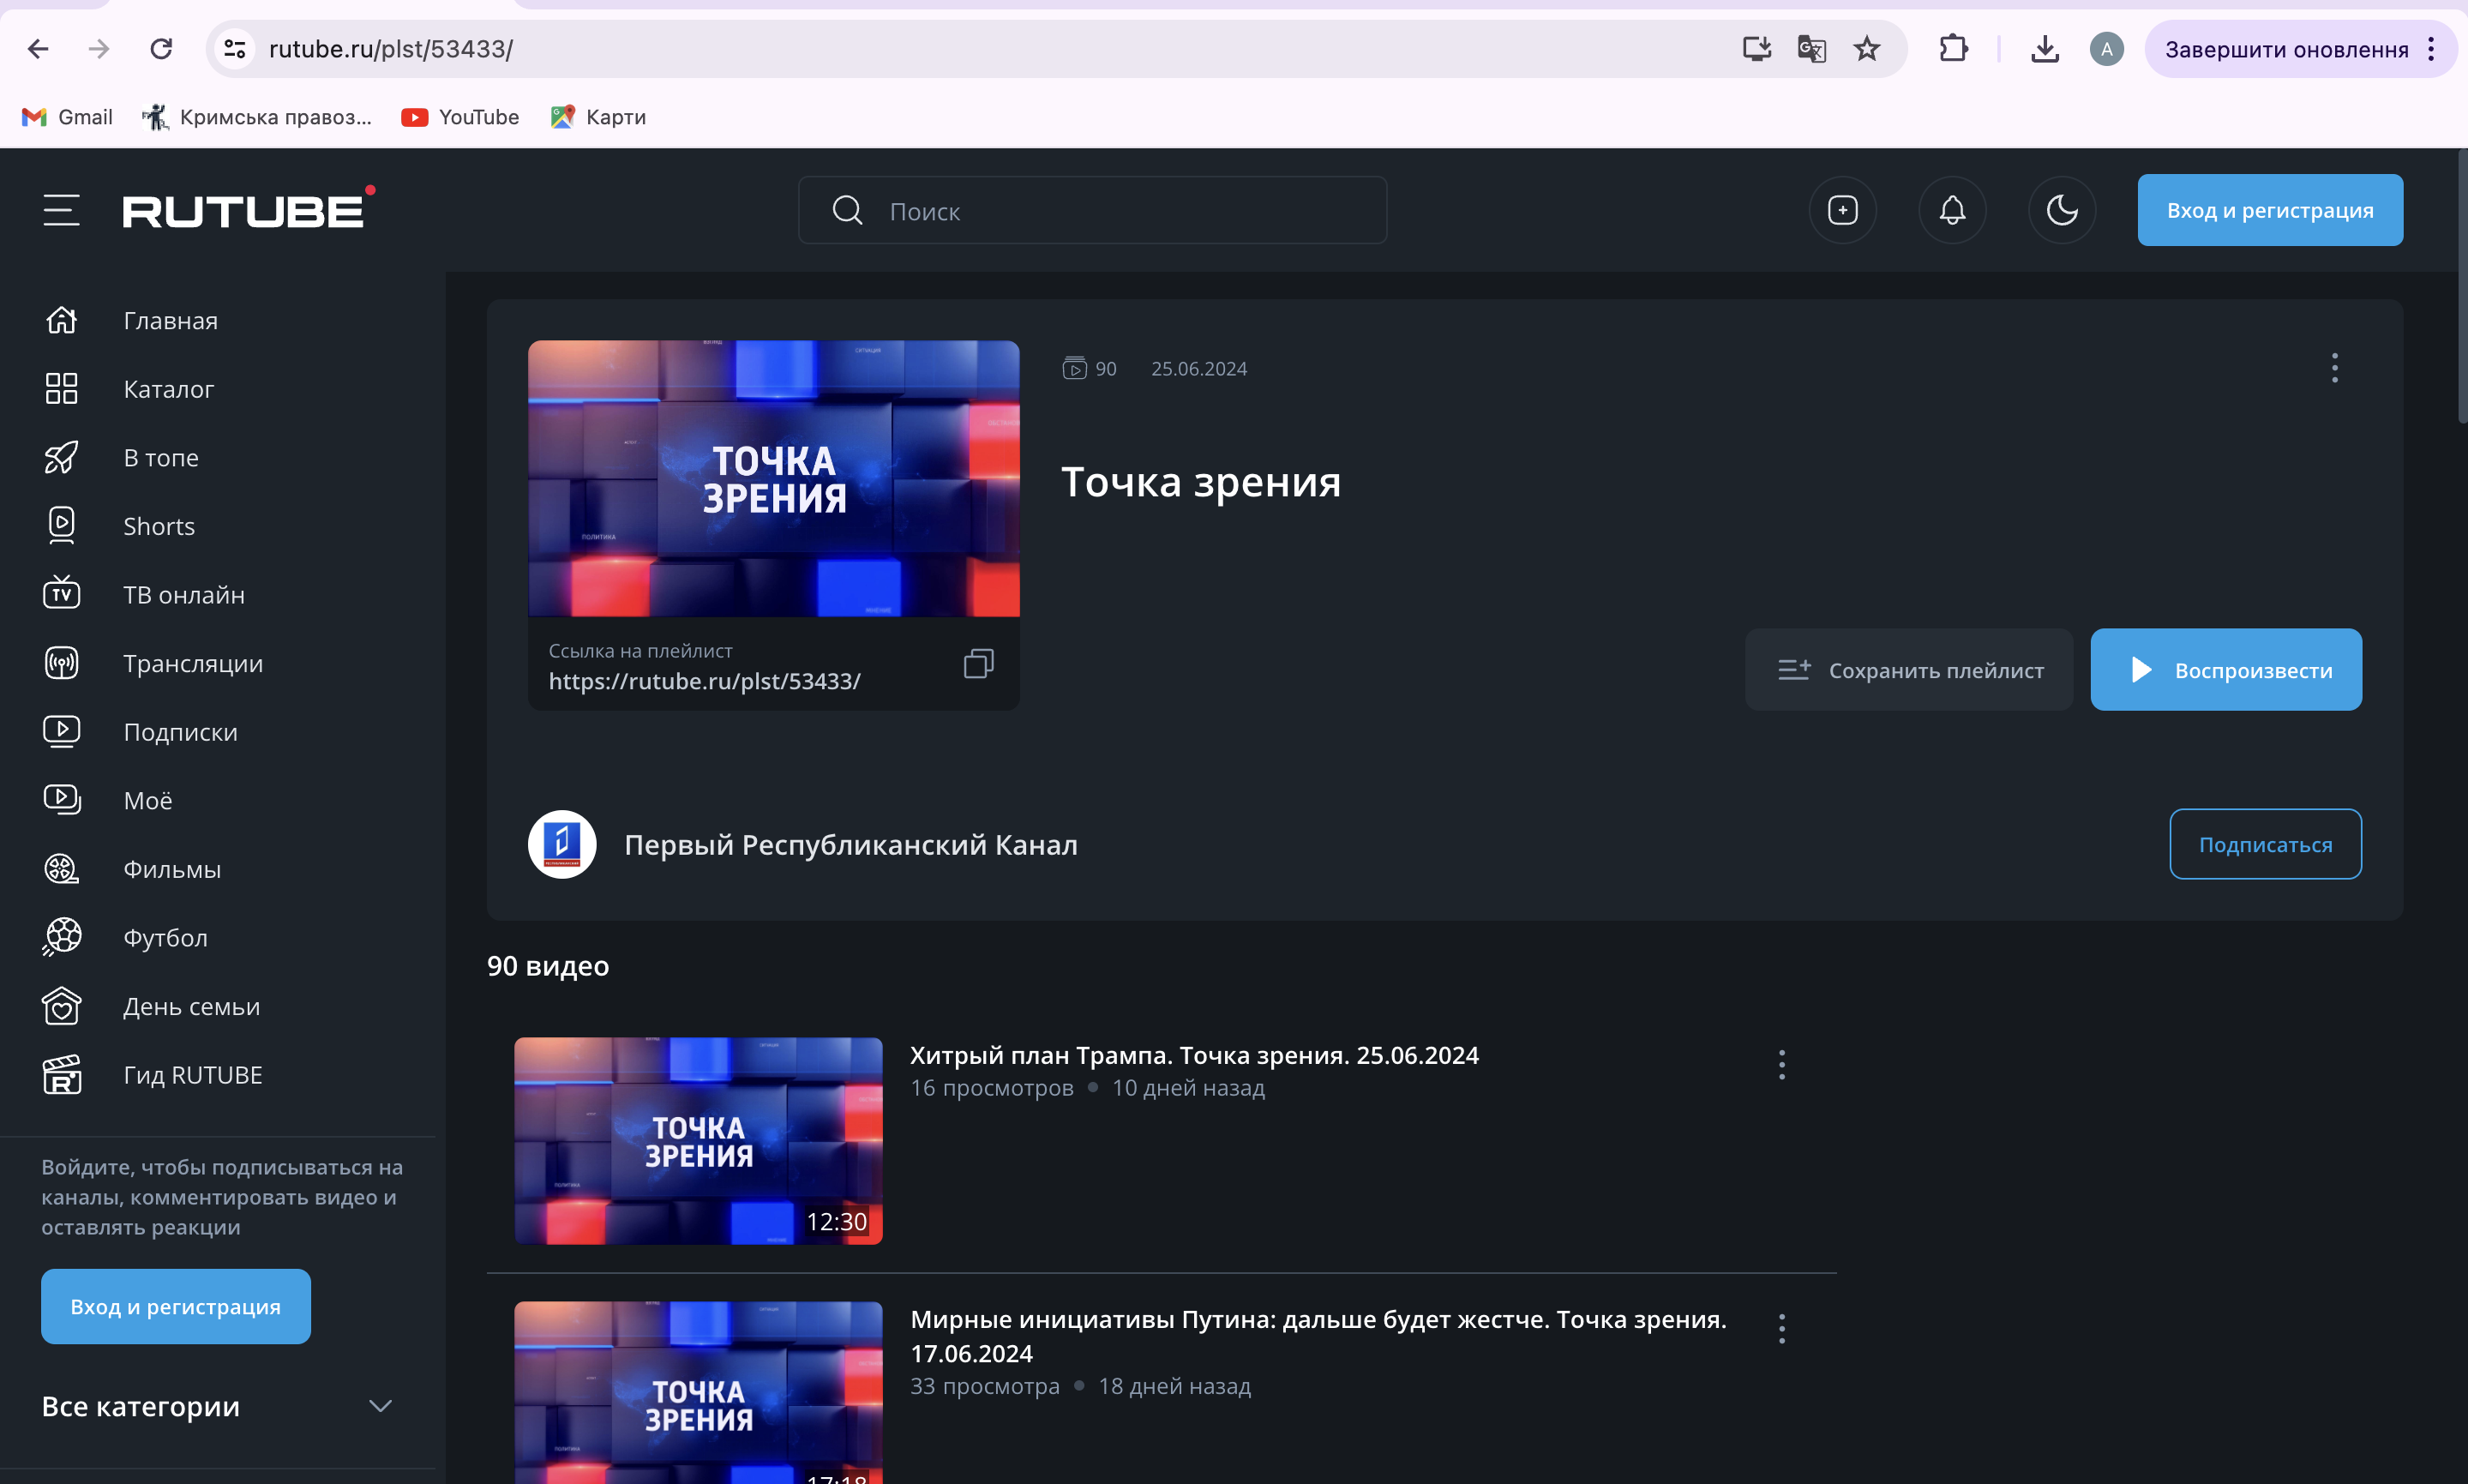The height and width of the screenshot is (1484, 2468).
Task: Click the Каталог grid icon
Action: (x=61, y=389)
